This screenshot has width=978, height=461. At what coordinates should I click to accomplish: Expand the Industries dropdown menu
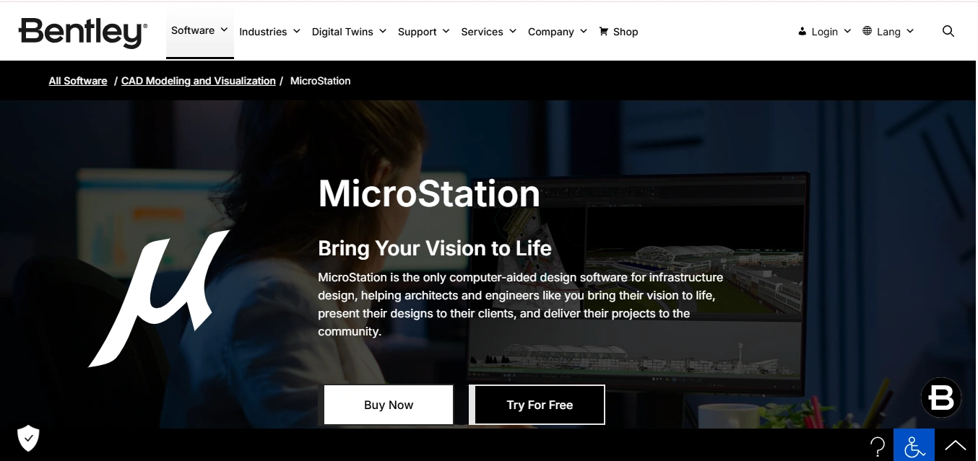269,32
